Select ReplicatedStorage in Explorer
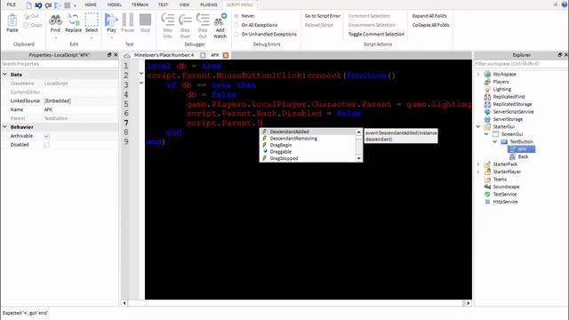569x320 pixels. point(512,104)
